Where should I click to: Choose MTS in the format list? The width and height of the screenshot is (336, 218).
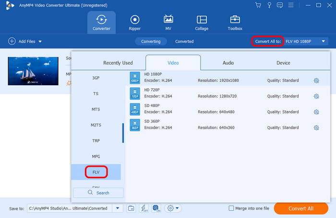[96, 109]
